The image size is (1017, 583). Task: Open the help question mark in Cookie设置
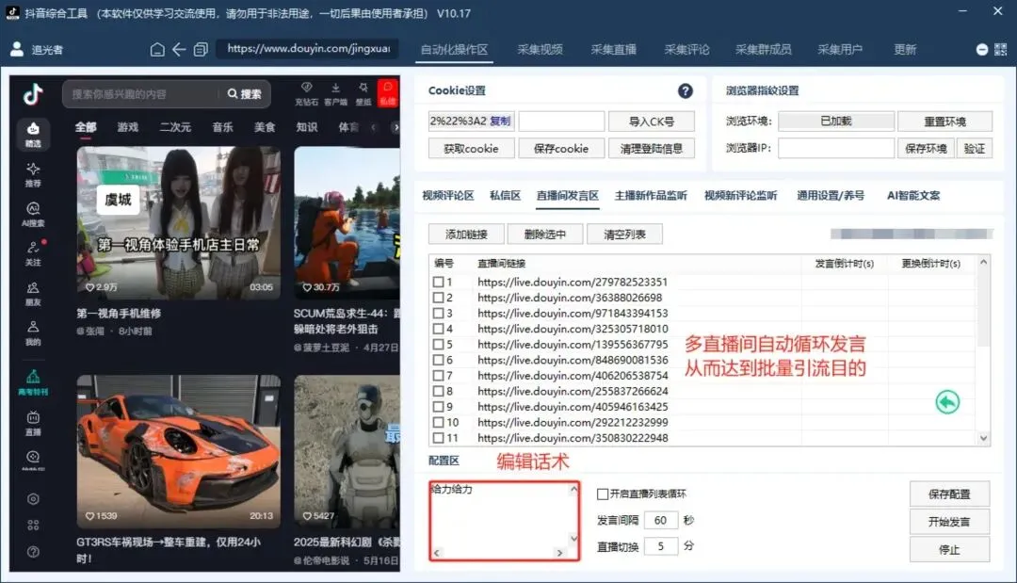click(685, 90)
